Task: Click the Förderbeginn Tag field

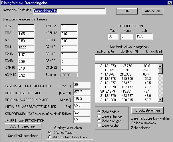Action: pos(113,37)
